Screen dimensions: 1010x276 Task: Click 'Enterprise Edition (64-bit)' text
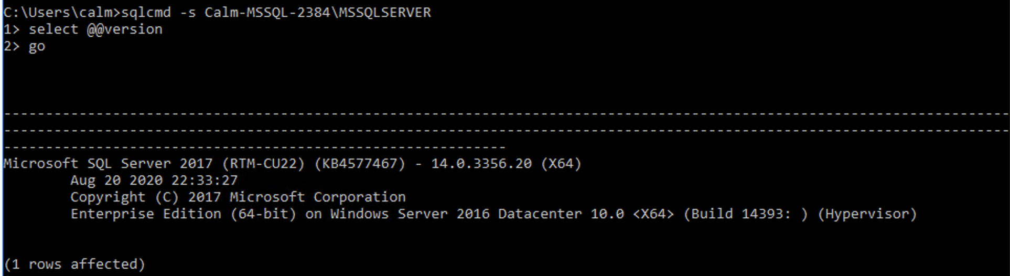coord(184,214)
